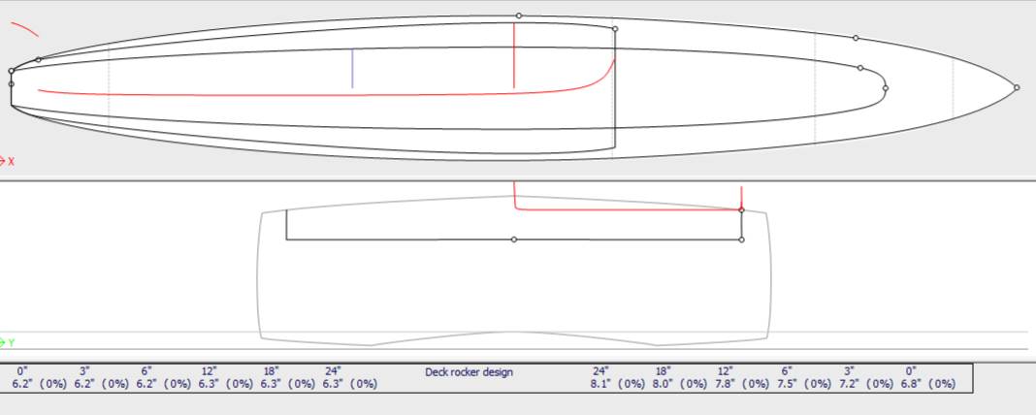The image size is (1036, 415).
Task: Select control point atop the black vertical line
Action: coord(615,29)
